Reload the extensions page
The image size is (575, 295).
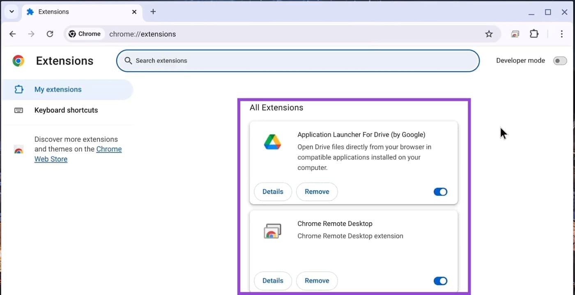tap(50, 34)
